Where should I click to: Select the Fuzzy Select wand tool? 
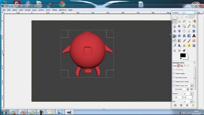189,21
